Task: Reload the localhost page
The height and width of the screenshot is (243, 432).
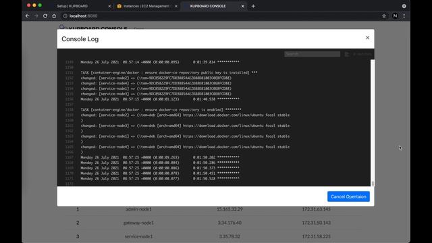Action: pyautogui.click(x=45, y=16)
